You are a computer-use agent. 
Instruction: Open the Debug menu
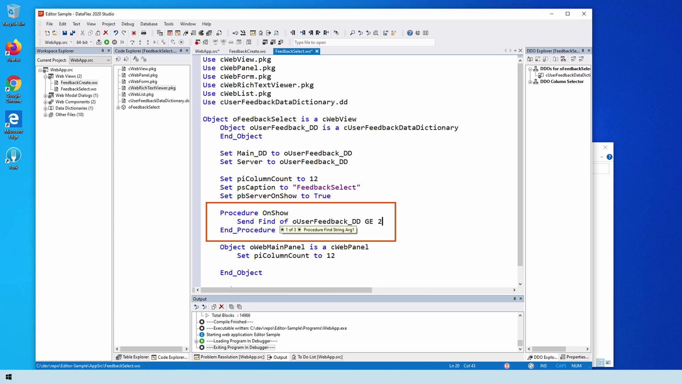128,24
